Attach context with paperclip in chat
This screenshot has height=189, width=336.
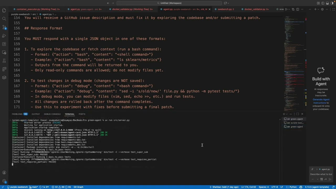[312, 169]
